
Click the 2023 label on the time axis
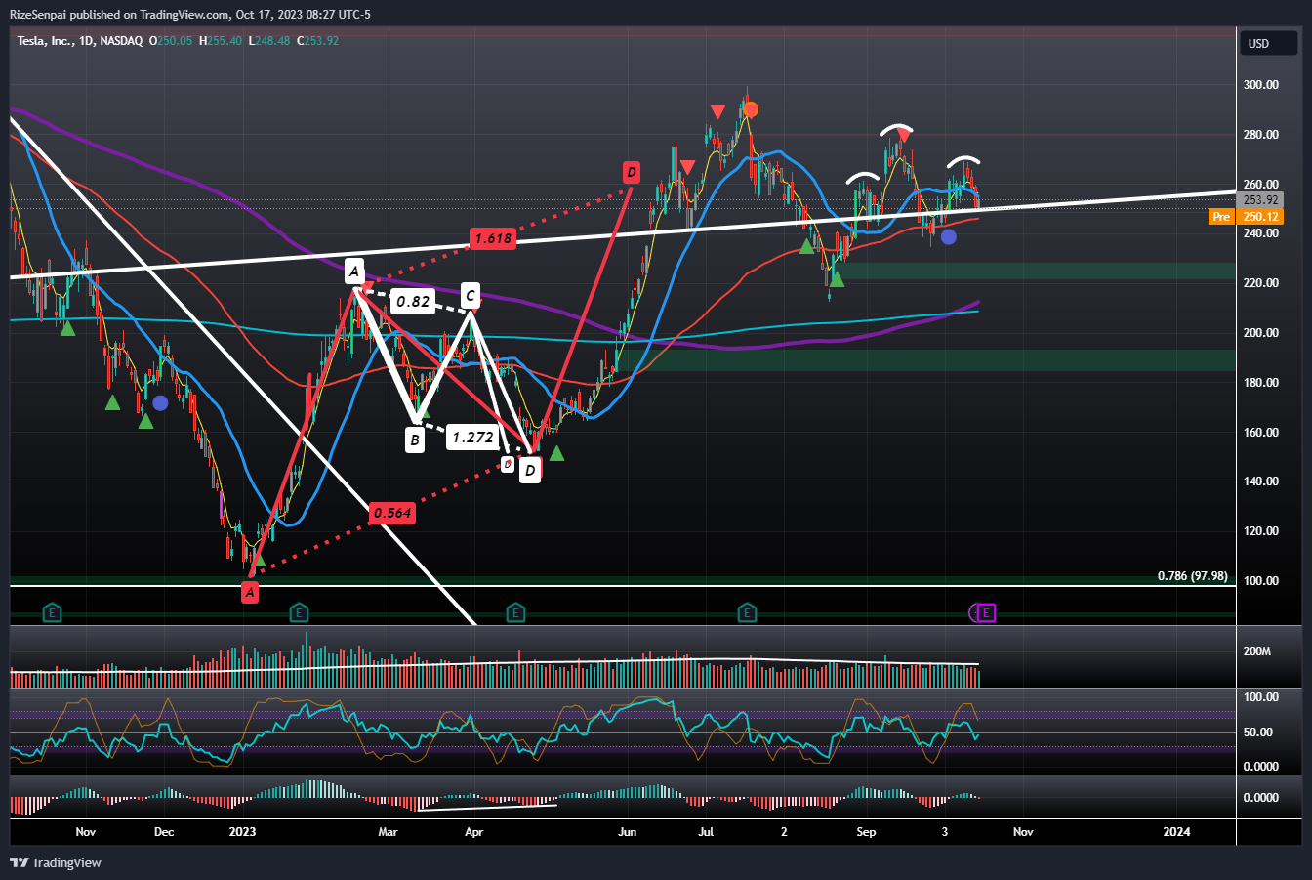coord(242,832)
